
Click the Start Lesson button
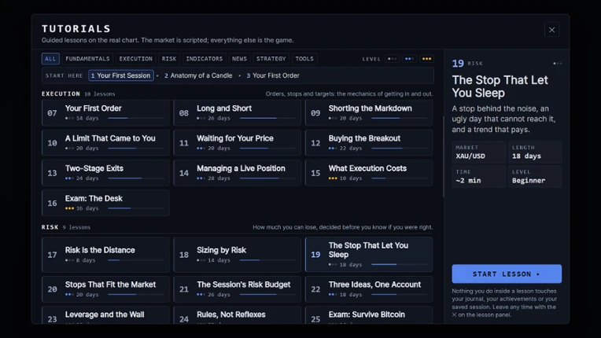pos(507,274)
